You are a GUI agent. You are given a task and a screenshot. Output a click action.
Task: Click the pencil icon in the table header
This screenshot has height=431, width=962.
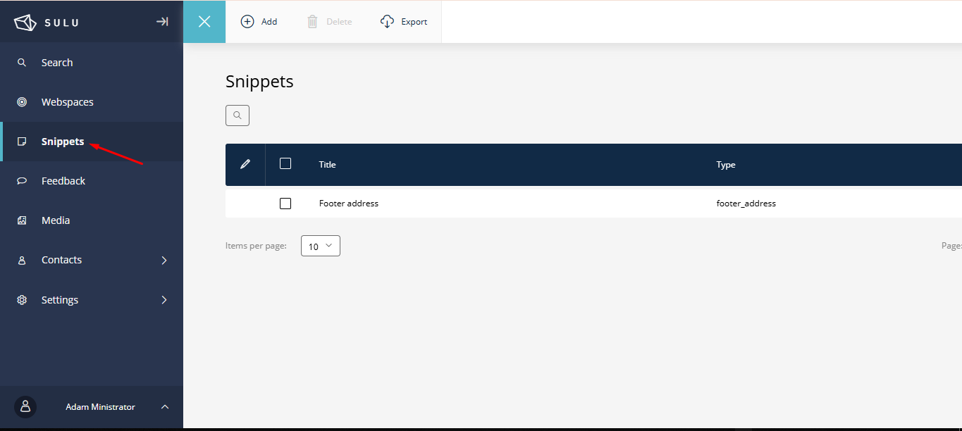pyautogui.click(x=245, y=163)
